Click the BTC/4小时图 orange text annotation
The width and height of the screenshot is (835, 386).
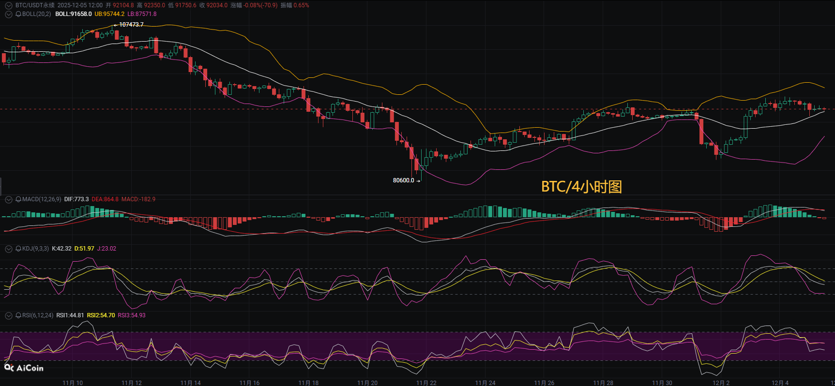click(x=581, y=187)
